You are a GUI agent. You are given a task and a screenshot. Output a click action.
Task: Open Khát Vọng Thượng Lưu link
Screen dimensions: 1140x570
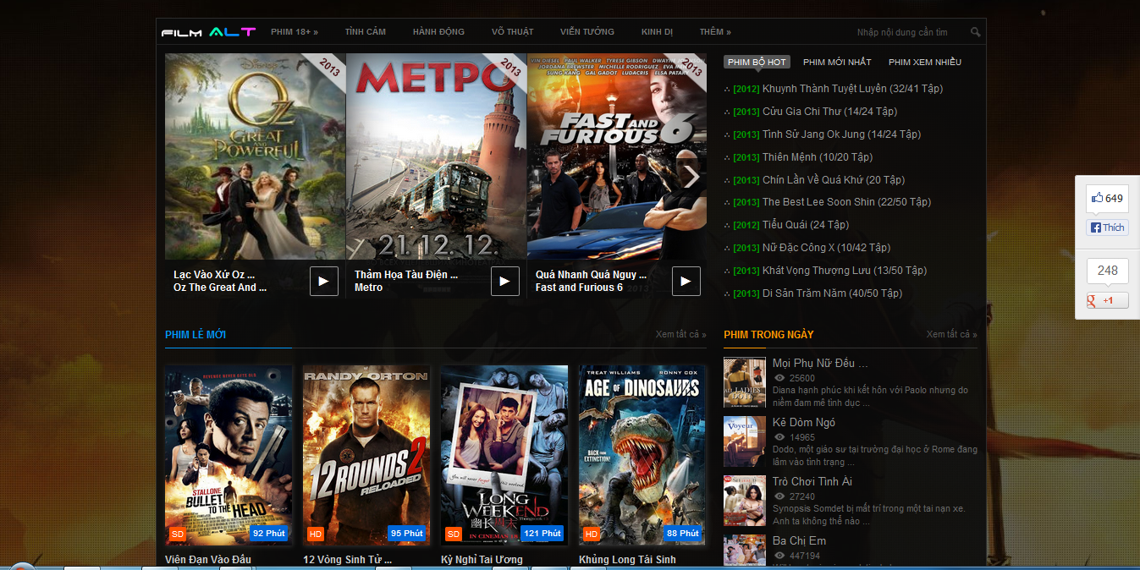tap(845, 270)
